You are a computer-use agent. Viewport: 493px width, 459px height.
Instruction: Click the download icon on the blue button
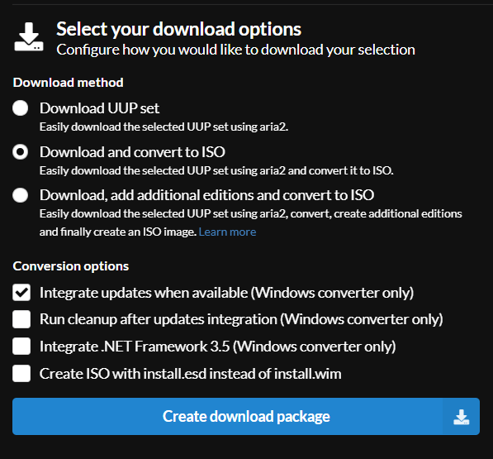[462, 417]
